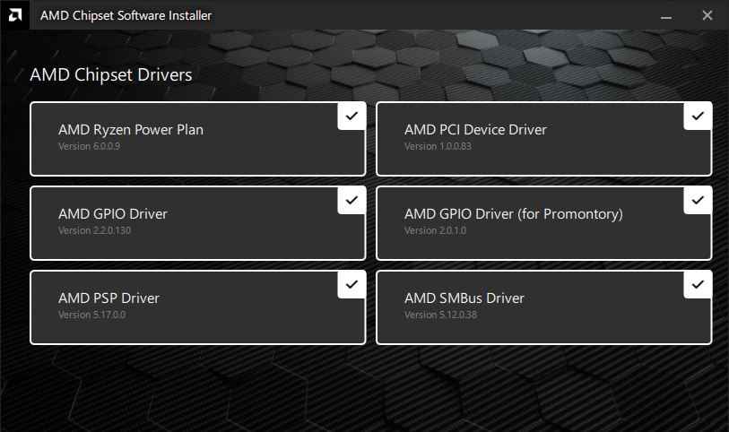Close the AMD Chipset Software Installer window
This screenshot has height=432, width=729.
[x=707, y=16]
